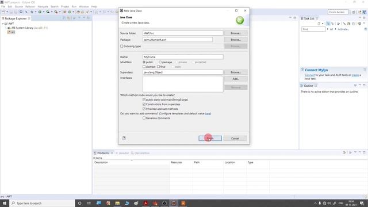Image resolution: width=368 pixels, height=207 pixels.
Task: Open the Refactor menu
Action: coord(30,6)
